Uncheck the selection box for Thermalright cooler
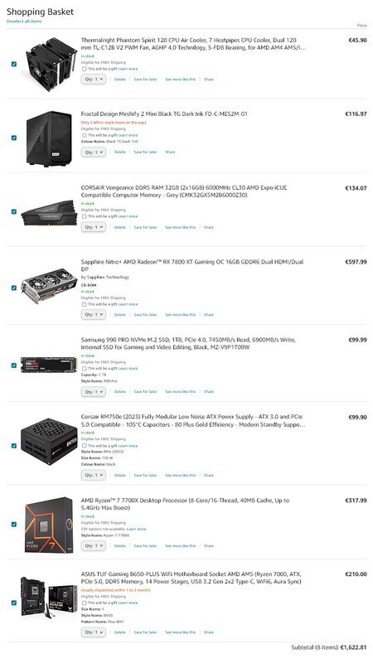The image size is (373, 663). [14, 65]
